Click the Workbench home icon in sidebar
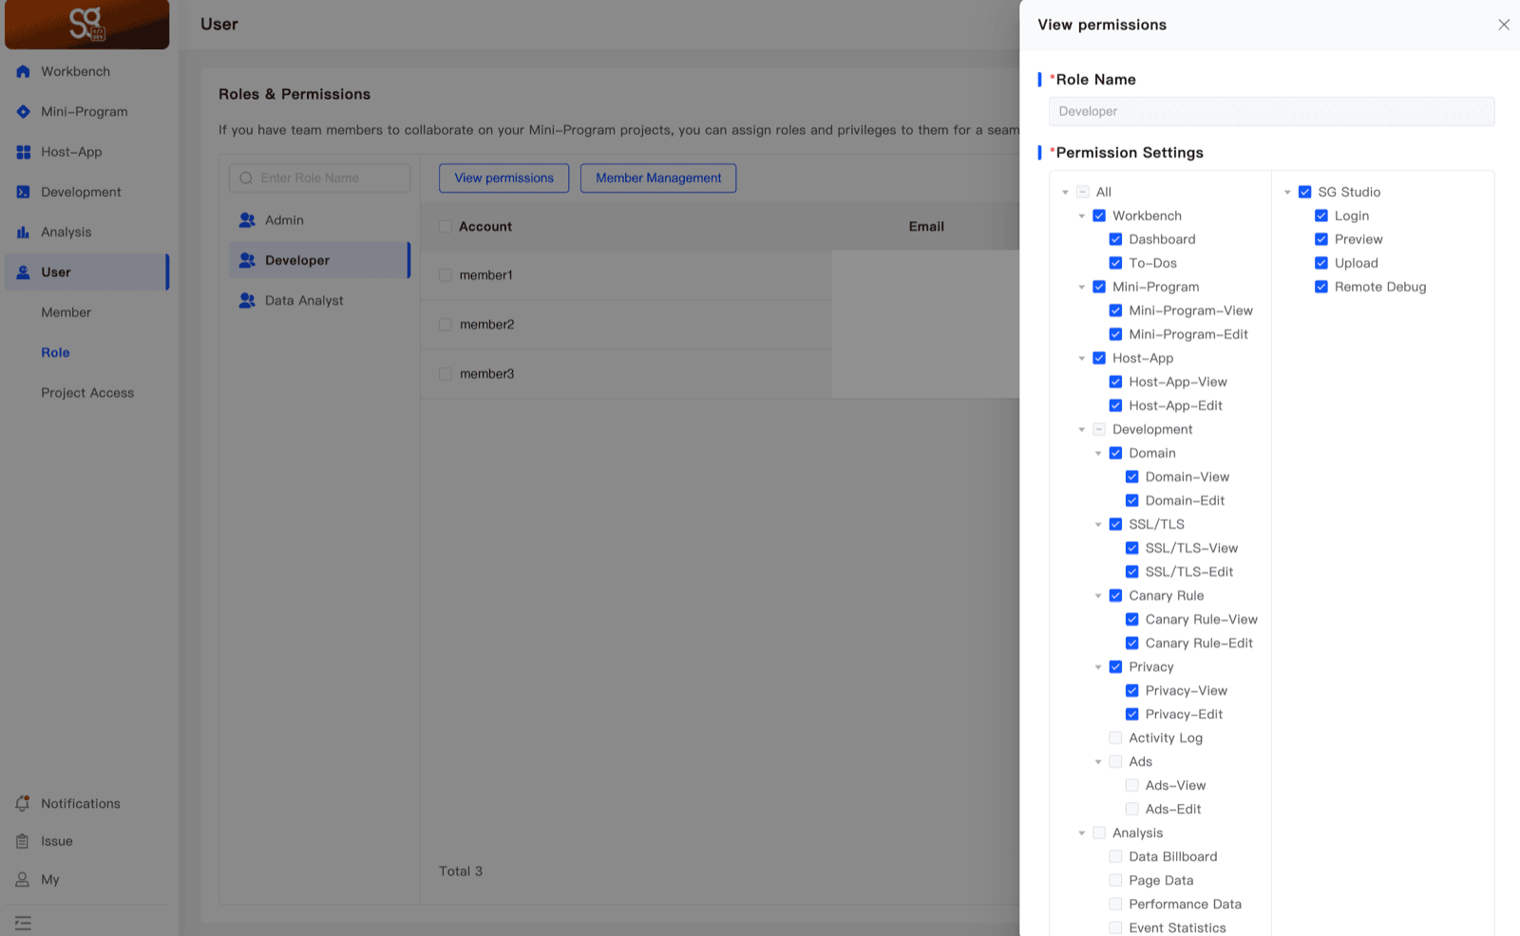 coord(24,71)
